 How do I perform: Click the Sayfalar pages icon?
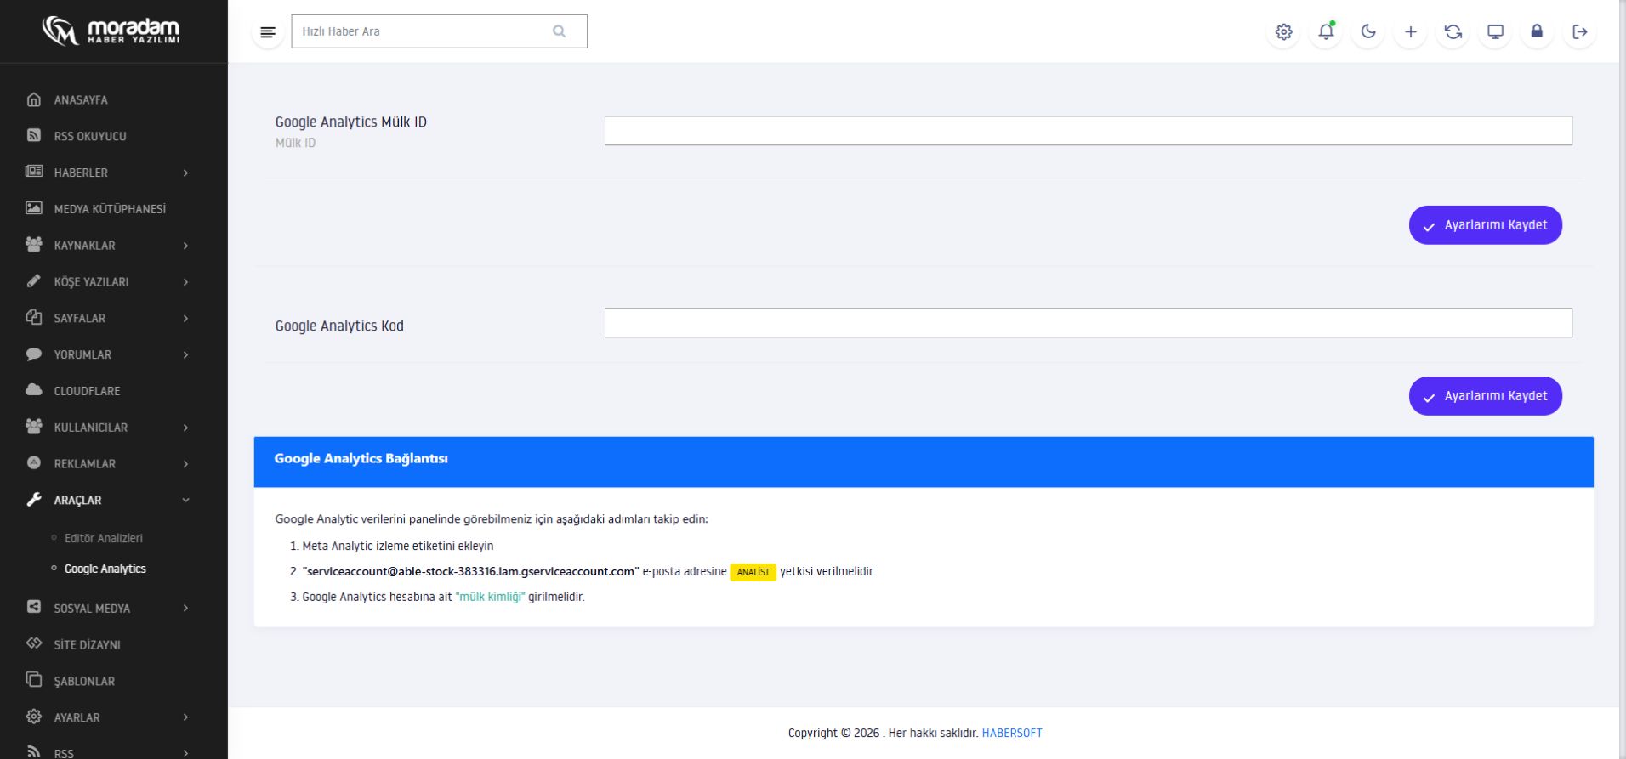point(34,317)
